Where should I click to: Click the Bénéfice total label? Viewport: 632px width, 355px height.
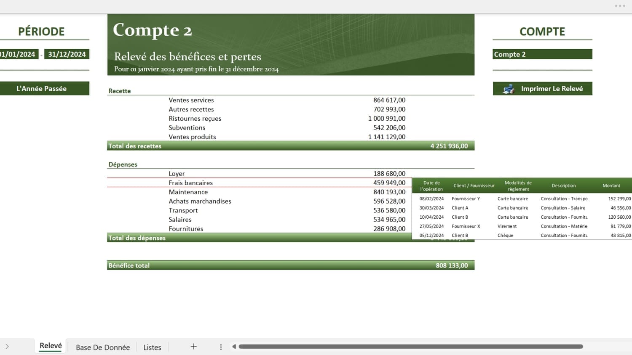129,265
